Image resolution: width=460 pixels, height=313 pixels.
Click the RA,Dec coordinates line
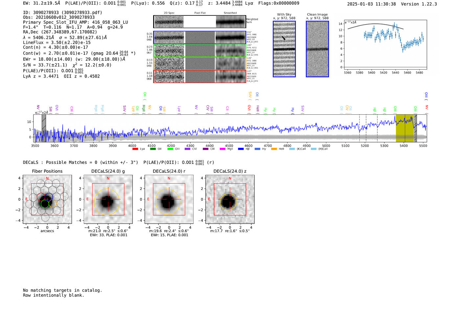(x=60, y=32)
